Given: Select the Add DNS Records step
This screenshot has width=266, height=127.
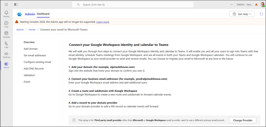Looking at the screenshot, I should 34,69.
